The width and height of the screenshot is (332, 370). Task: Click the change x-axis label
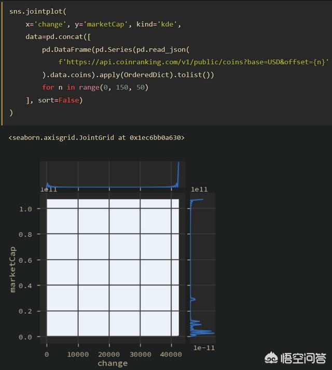(x=113, y=363)
